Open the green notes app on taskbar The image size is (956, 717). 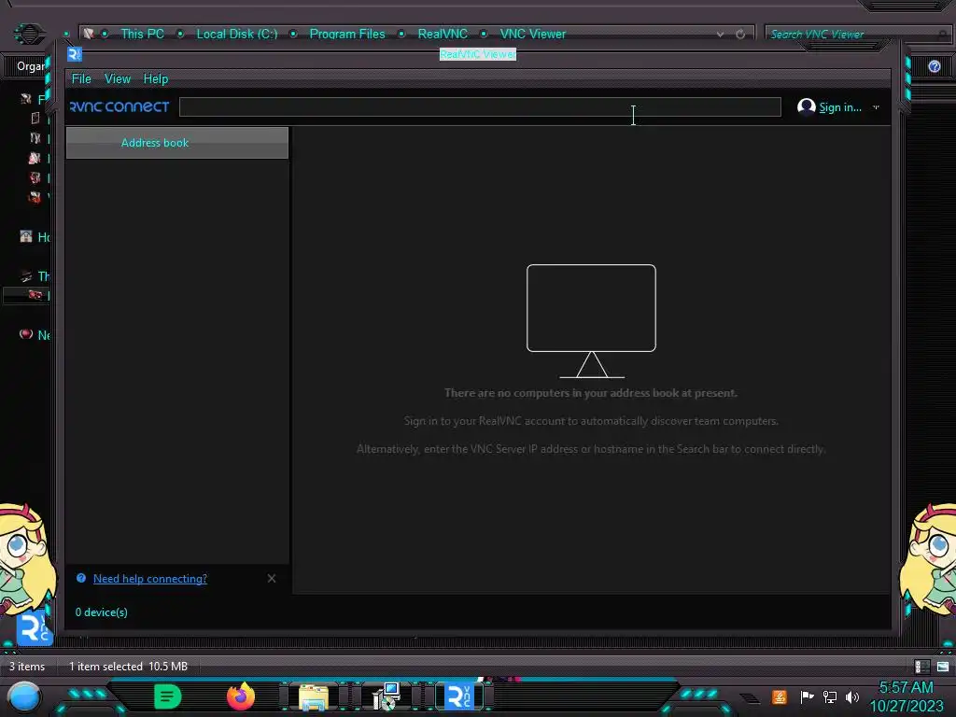click(168, 696)
